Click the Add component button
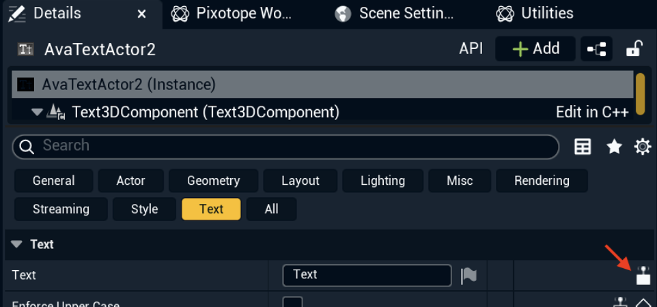The image size is (657, 307). tap(536, 49)
